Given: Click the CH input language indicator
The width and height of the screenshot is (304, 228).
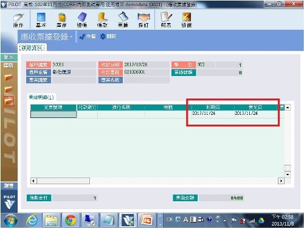Looking at the screenshot, I should point(170,219).
